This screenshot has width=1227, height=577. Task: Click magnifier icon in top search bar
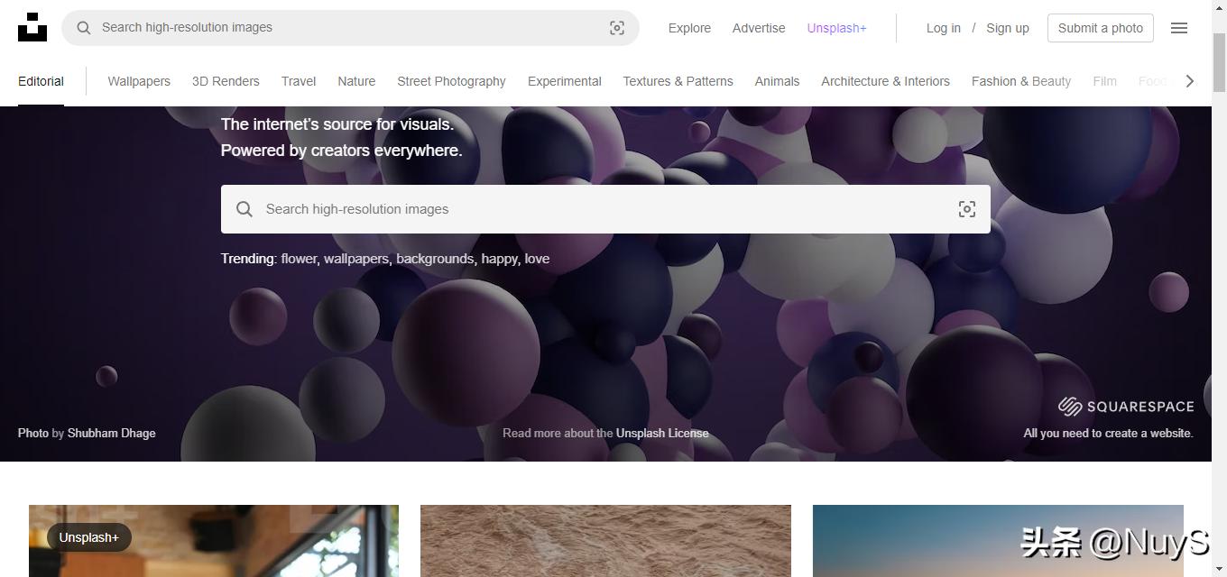[84, 28]
